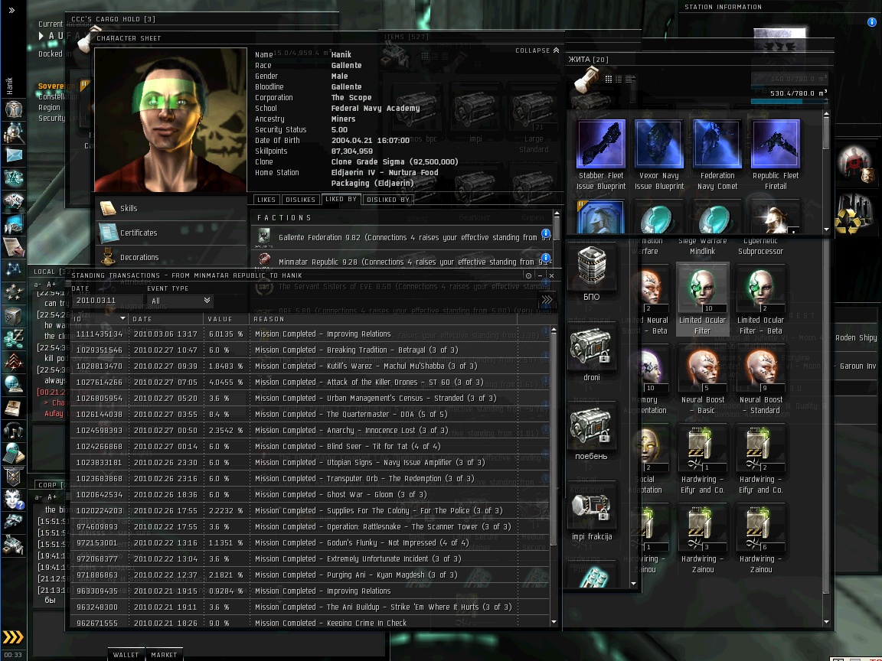Open the Journal book icon in Neocom
The height and width of the screenshot is (661, 882).
14,408
